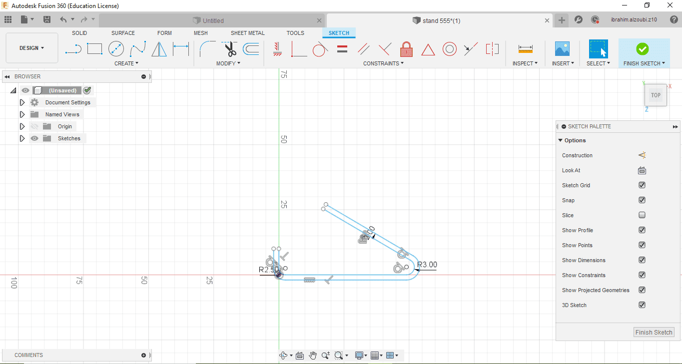682x364 pixels.
Task: Select the Trim scissors tool
Action: (x=230, y=49)
